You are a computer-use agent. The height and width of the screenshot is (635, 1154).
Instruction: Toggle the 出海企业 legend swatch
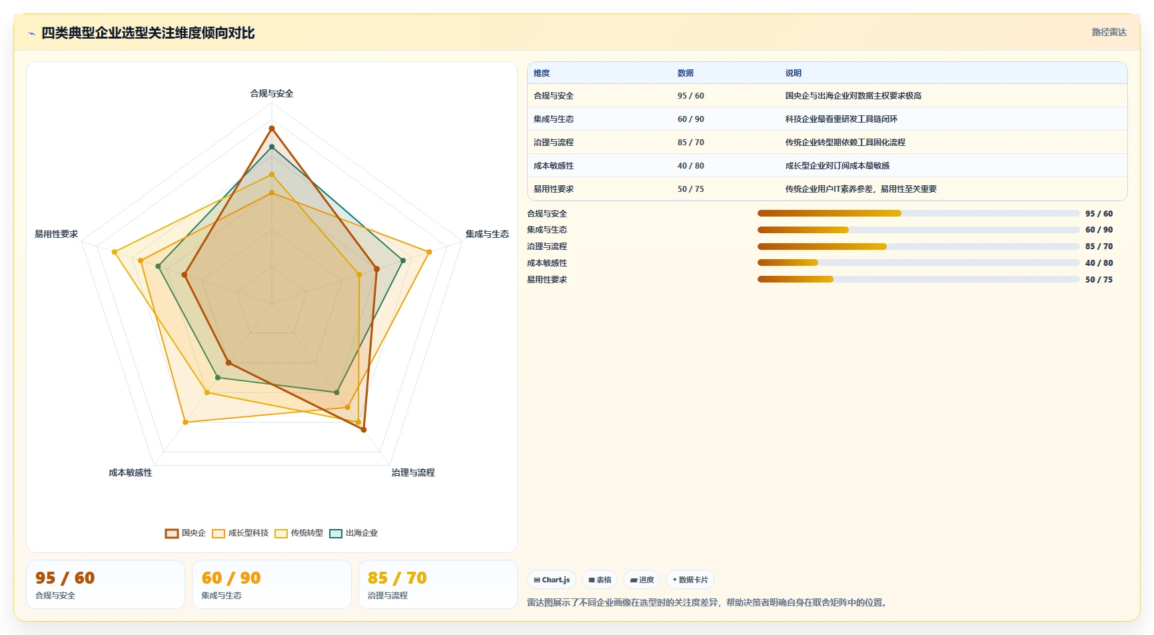336,533
